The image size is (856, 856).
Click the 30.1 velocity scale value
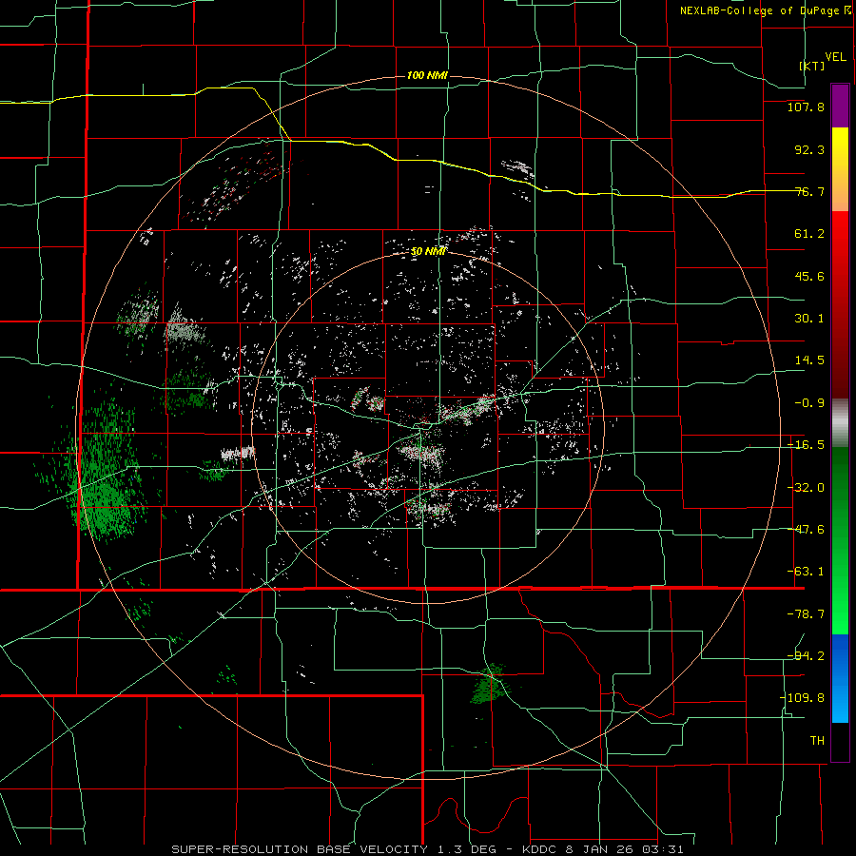tap(809, 319)
